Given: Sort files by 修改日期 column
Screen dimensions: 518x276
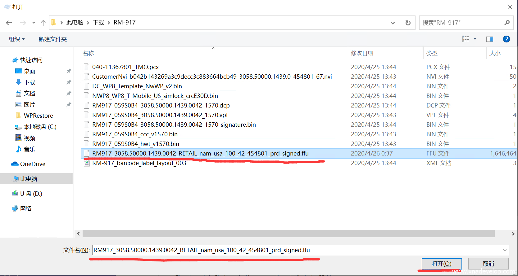Looking at the screenshot, I should pyautogui.click(x=362, y=53).
